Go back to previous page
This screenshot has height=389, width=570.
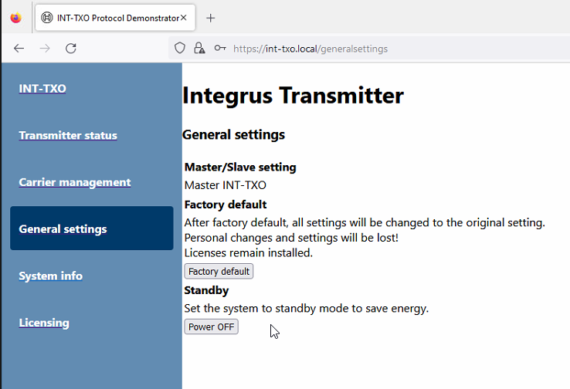(19, 49)
